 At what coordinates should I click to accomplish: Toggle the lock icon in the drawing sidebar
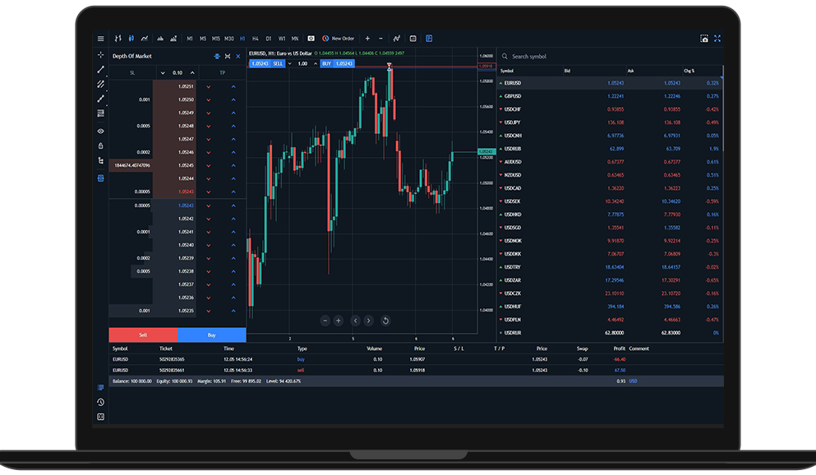point(101,146)
